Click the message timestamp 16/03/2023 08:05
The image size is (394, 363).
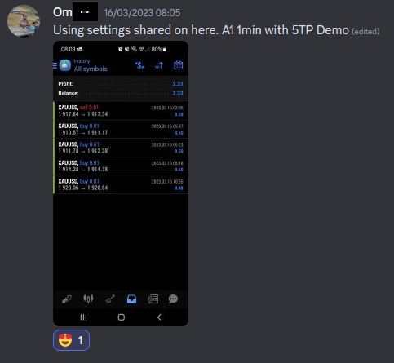click(x=142, y=13)
